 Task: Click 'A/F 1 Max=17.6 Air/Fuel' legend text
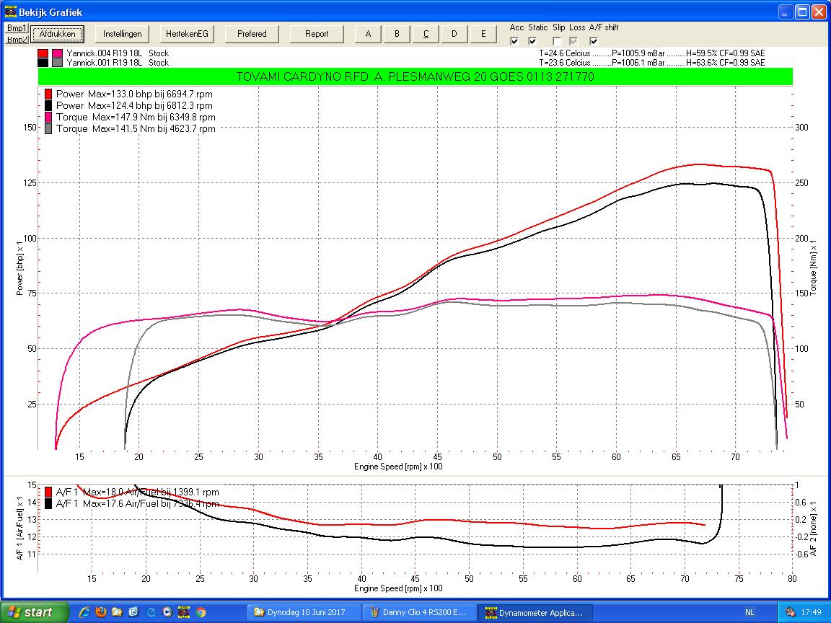pos(137,504)
